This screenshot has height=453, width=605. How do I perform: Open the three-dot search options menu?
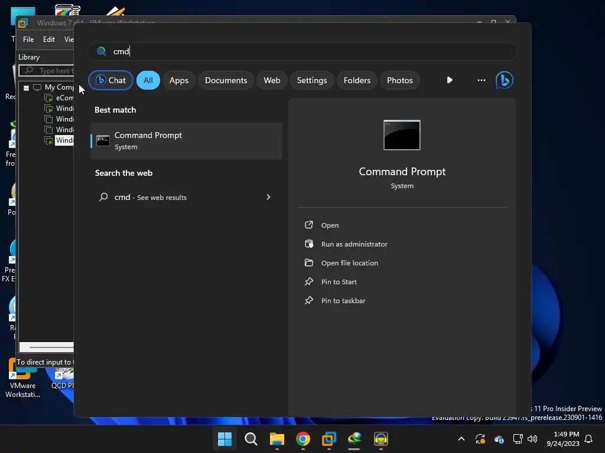coord(481,80)
